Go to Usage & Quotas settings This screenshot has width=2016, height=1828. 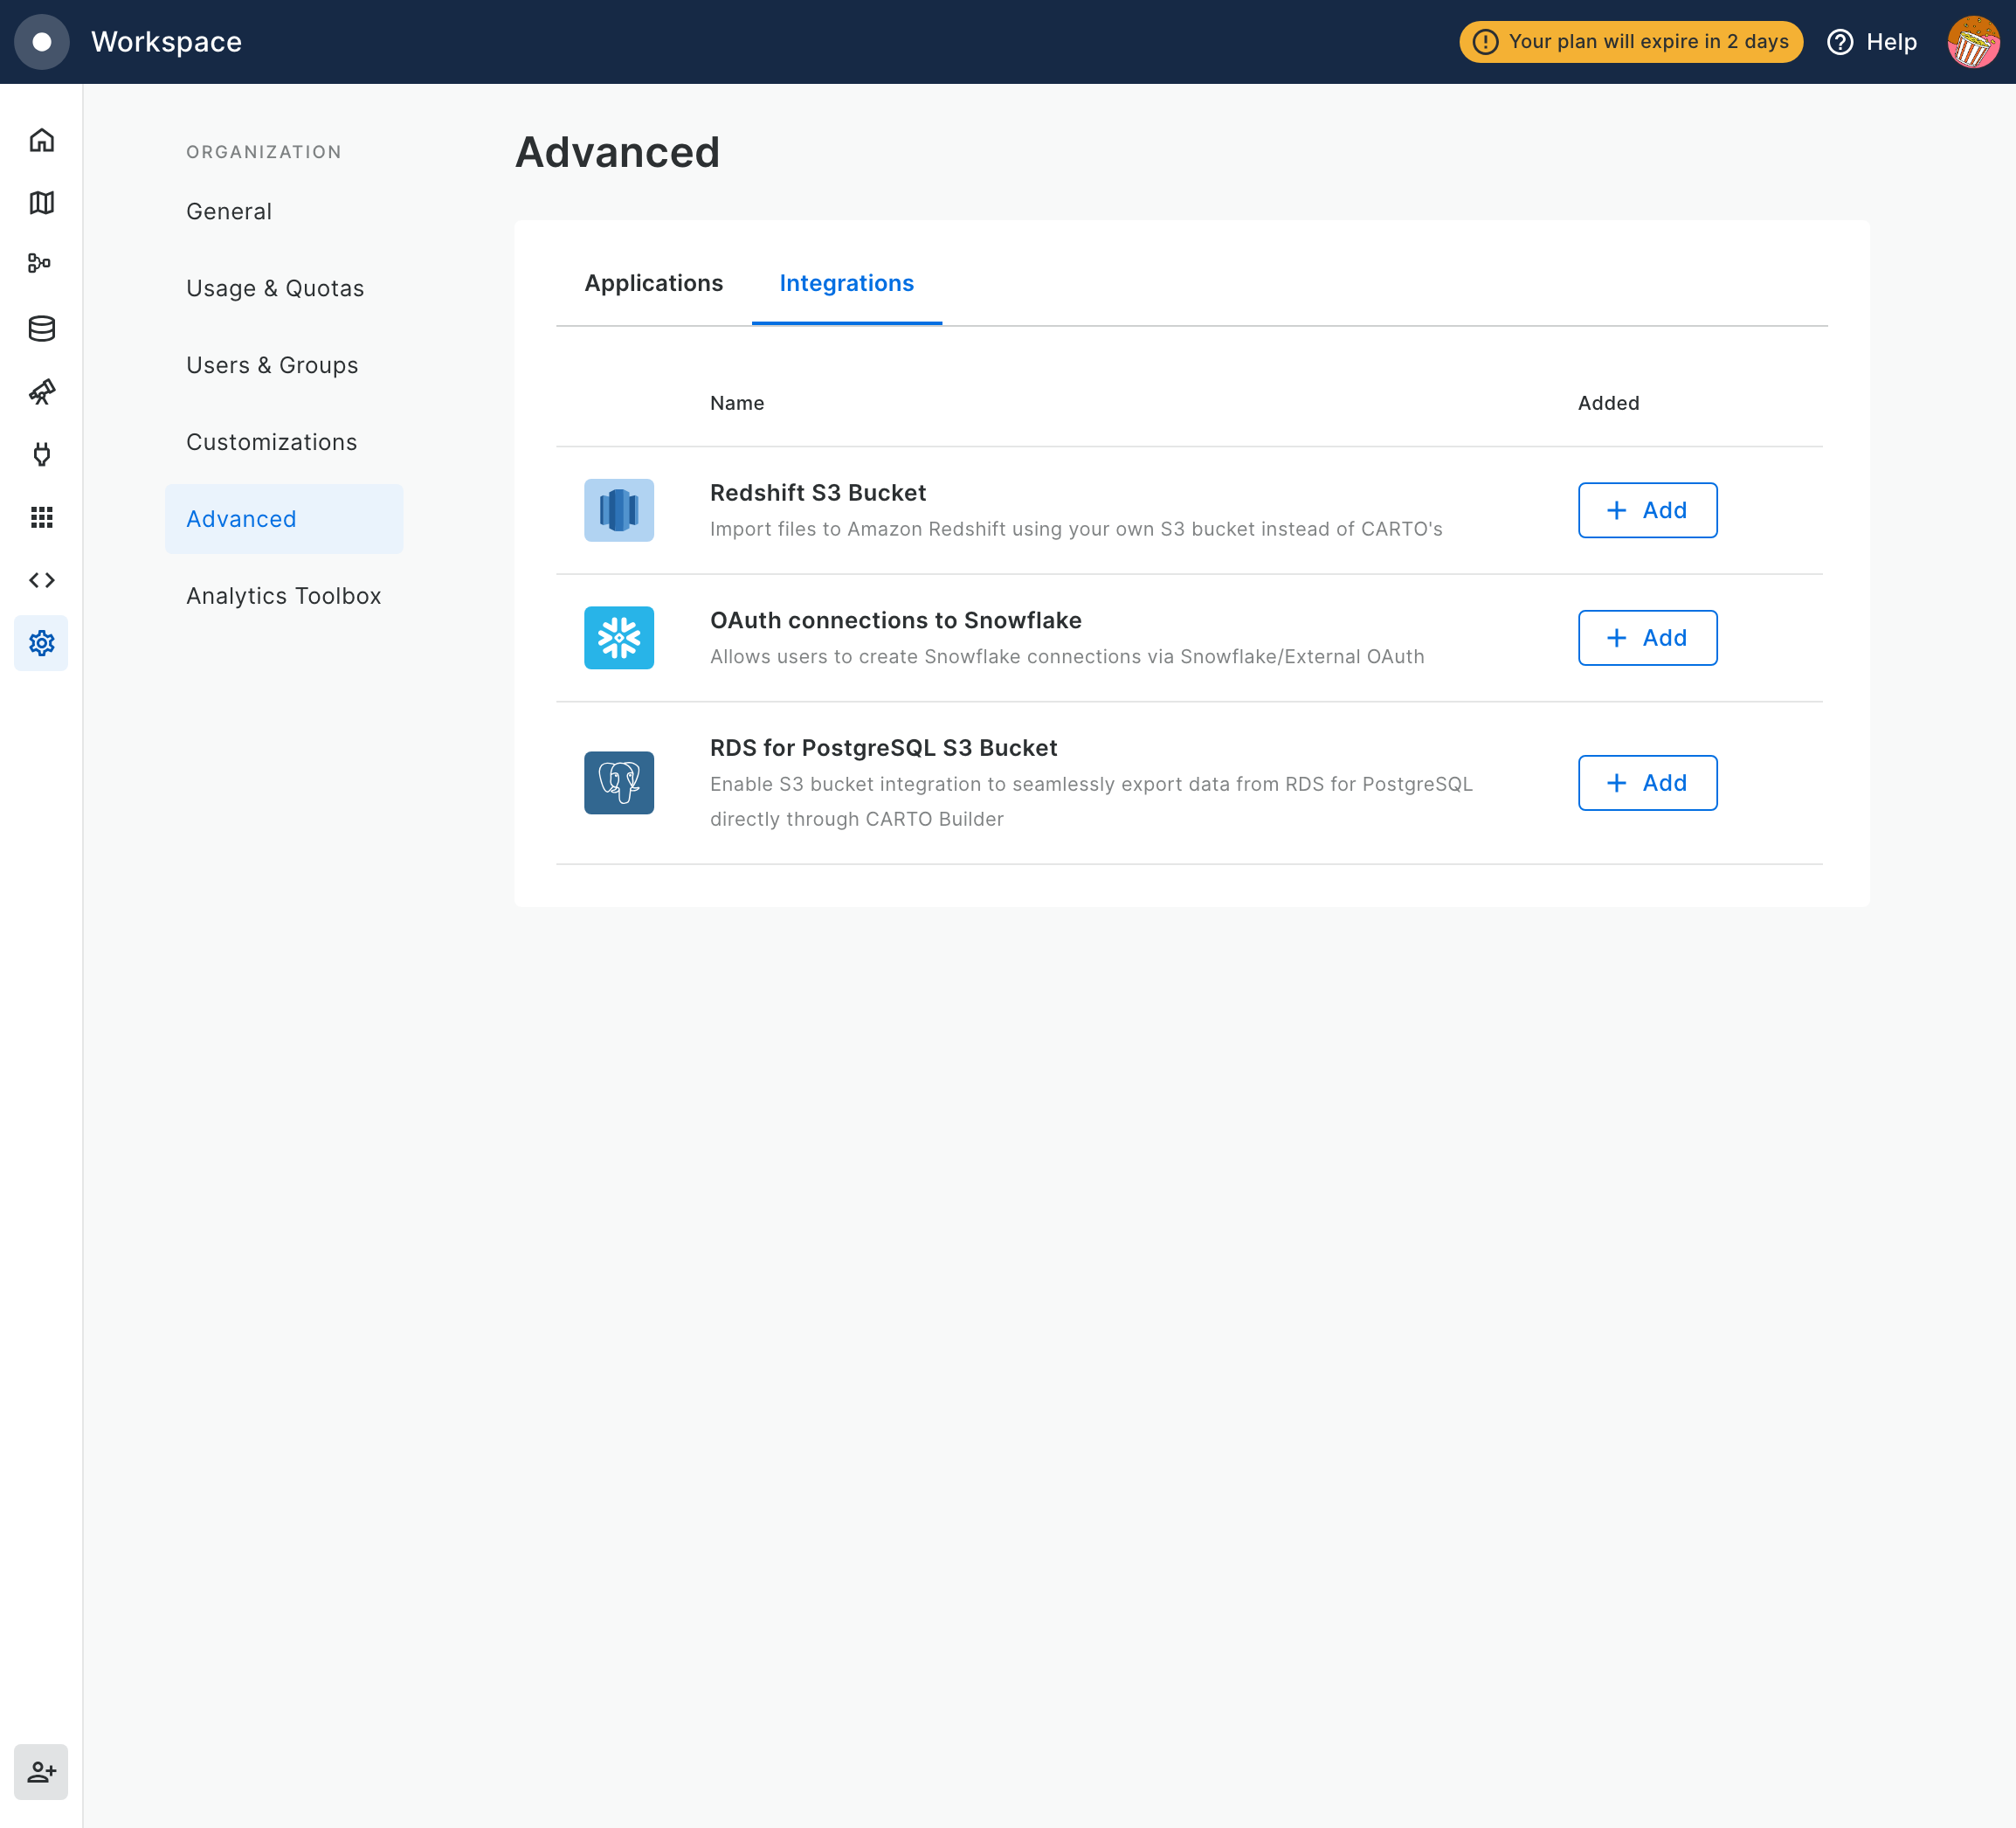click(x=275, y=288)
